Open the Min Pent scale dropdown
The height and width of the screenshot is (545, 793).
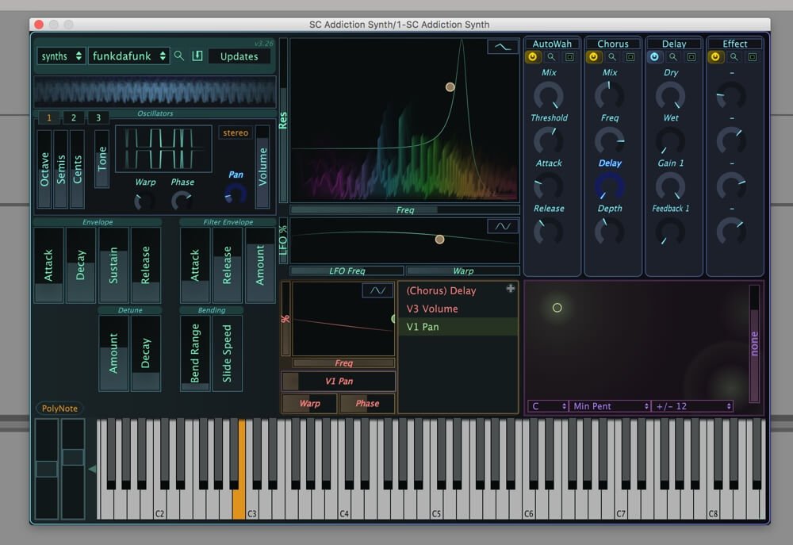610,406
